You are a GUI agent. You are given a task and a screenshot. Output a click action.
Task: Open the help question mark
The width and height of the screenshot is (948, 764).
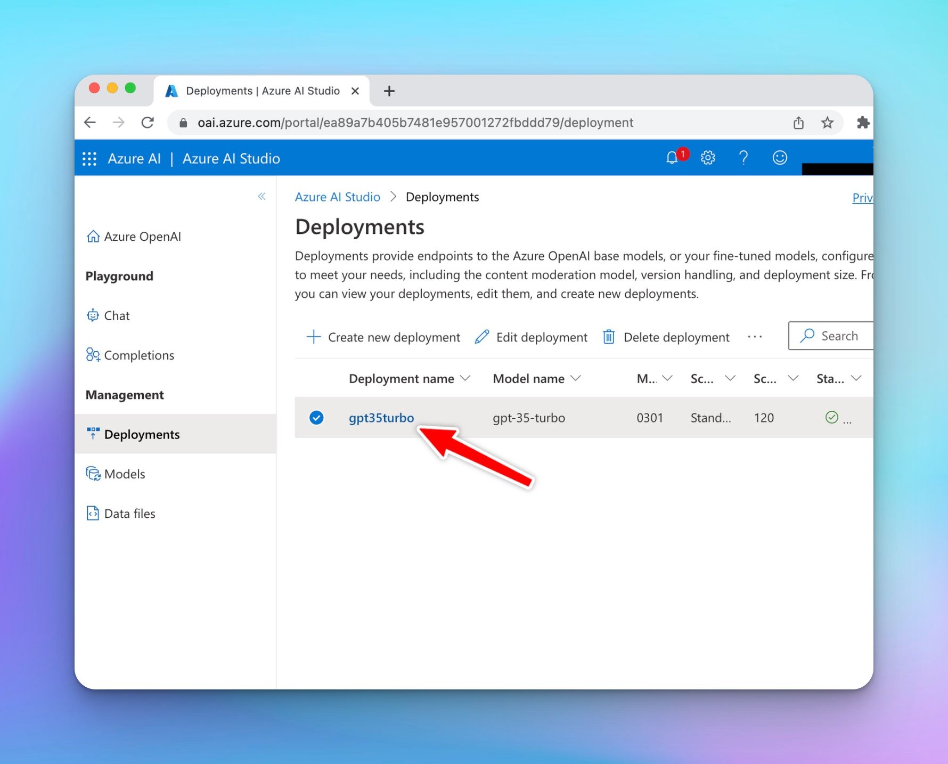pyautogui.click(x=743, y=158)
